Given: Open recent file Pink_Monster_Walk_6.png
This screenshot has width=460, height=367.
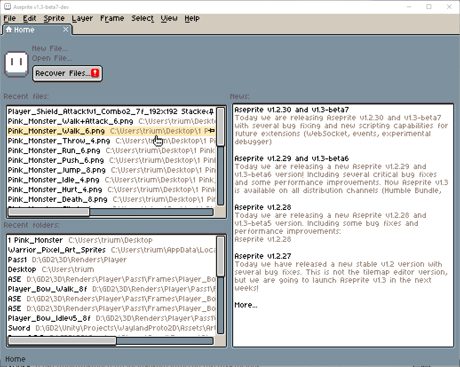Looking at the screenshot, I should click(x=111, y=131).
